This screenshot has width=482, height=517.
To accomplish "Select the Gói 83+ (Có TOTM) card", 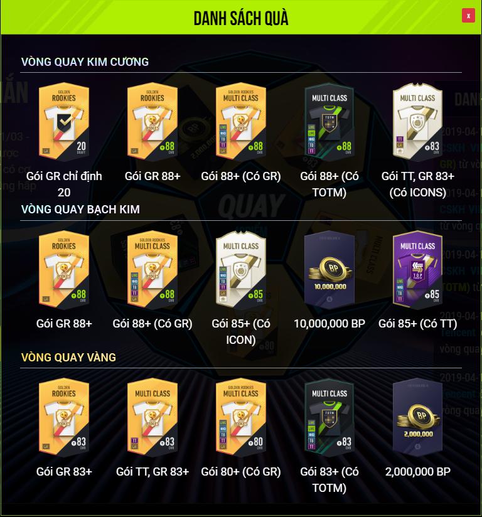I will [329, 417].
